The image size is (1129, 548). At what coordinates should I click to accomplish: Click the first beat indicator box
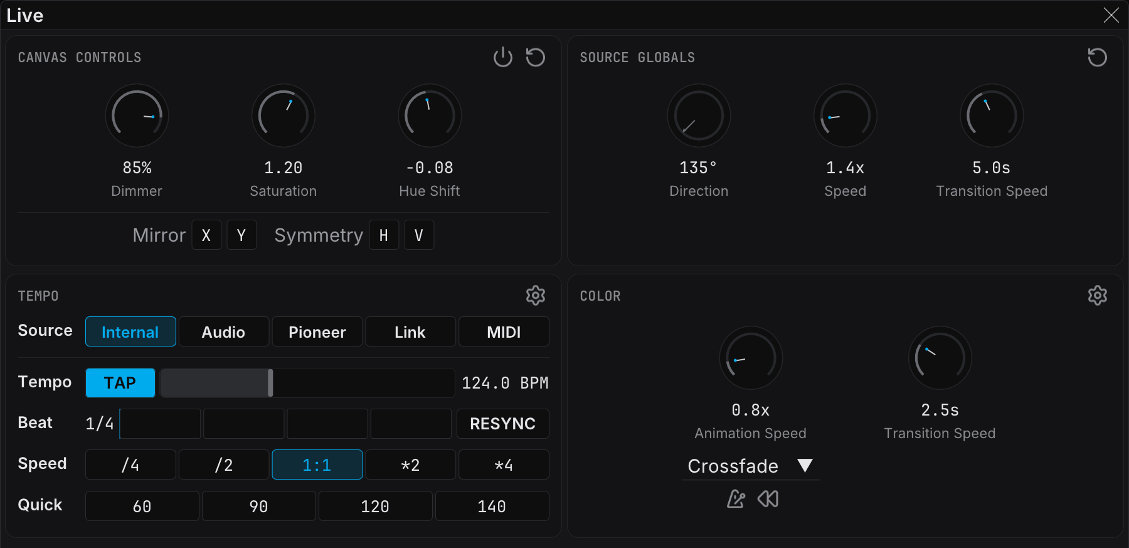161,424
